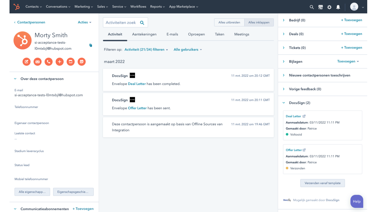This screenshot has width=377, height=212.
Task: Open the Help widget
Action: (x=357, y=201)
